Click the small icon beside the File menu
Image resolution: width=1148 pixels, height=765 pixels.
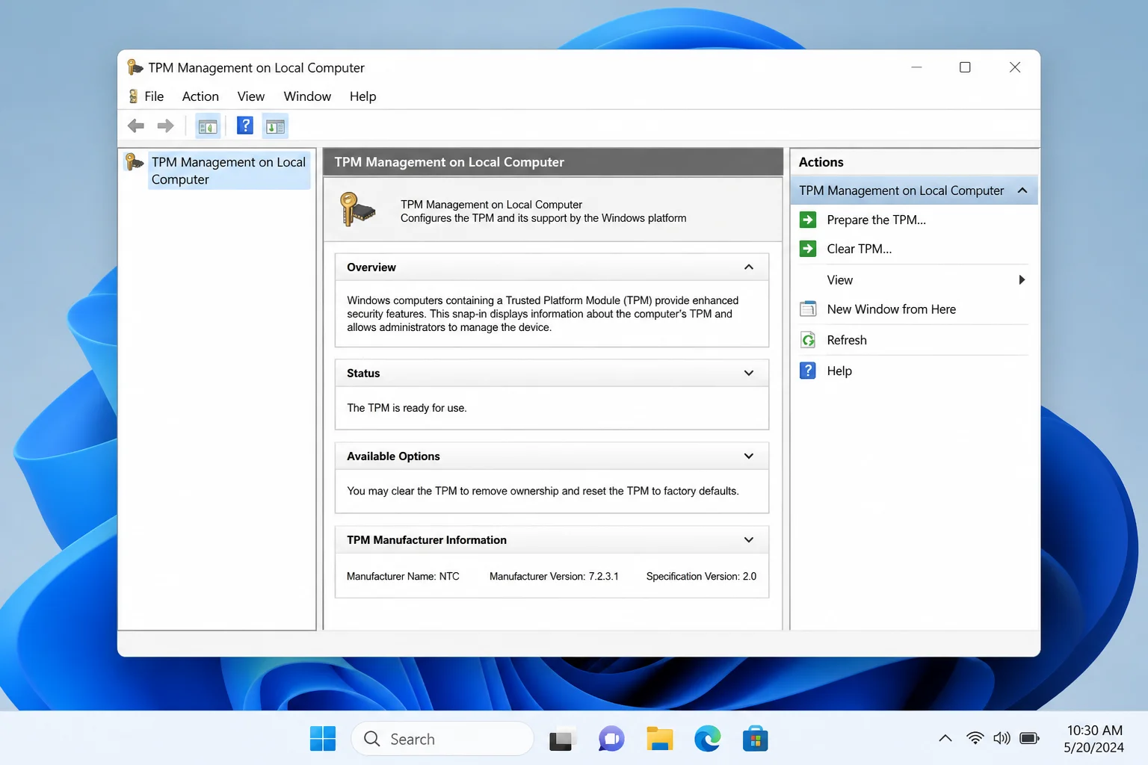(x=133, y=96)
